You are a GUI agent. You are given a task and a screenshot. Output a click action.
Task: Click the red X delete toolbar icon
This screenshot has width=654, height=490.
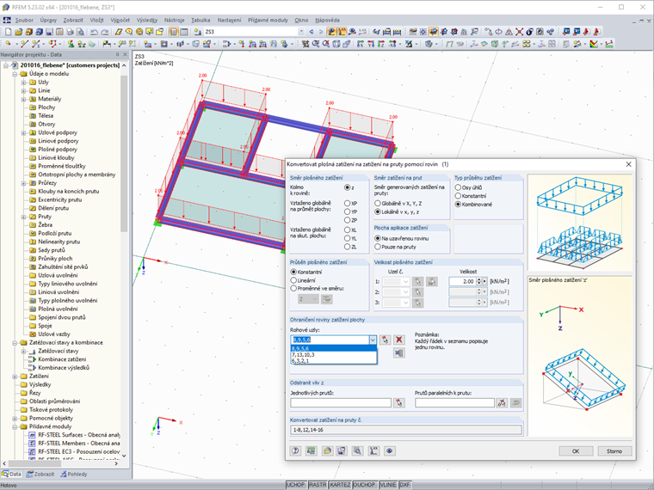click(x=519, y=32)
